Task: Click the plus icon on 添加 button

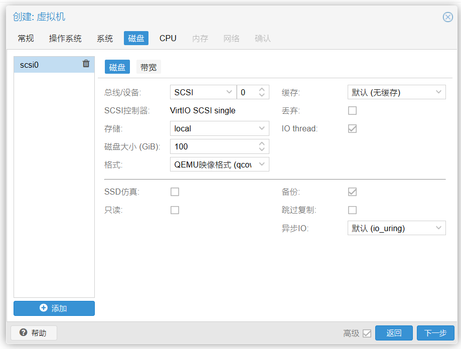Action: (44, 307)
